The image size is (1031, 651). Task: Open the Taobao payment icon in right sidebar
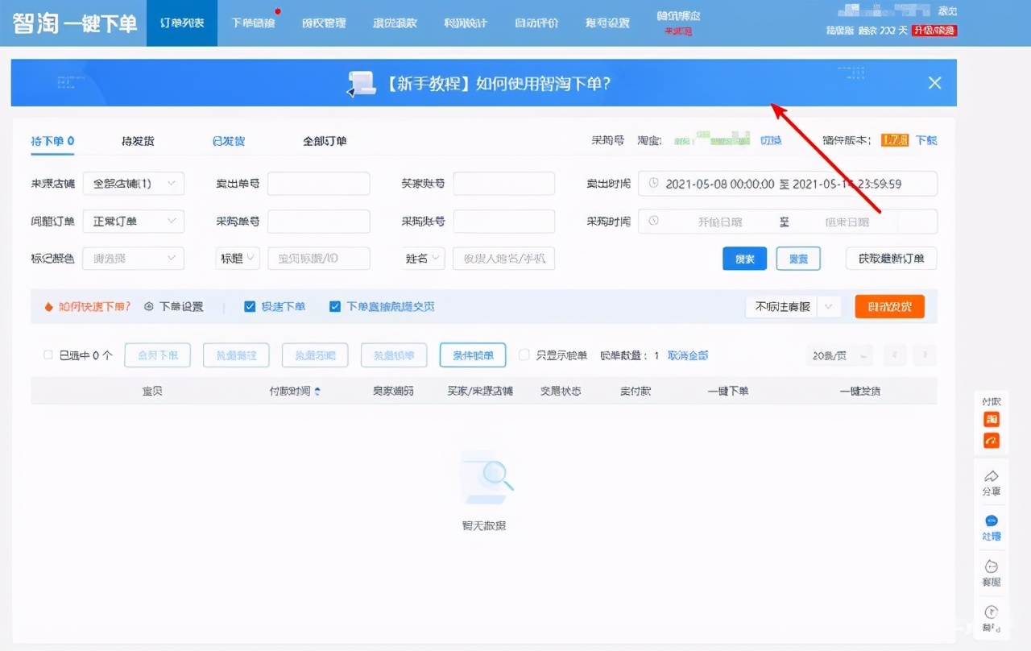tap(992, 419)
